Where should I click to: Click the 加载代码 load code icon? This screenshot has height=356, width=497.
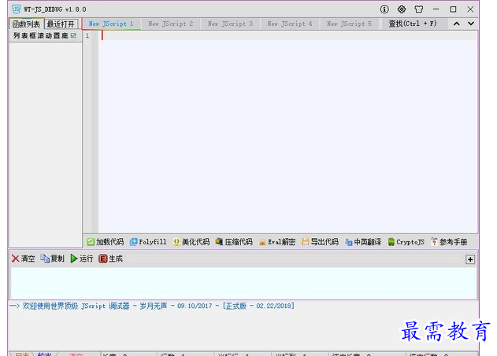[91, 242]
